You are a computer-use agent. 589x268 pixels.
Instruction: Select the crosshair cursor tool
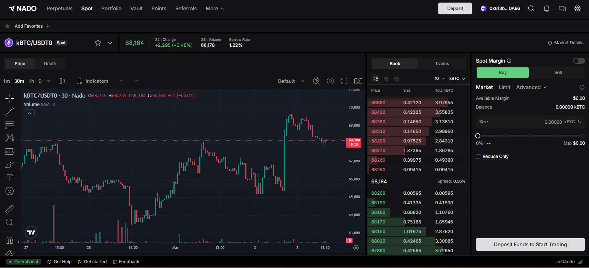point(10,98)
